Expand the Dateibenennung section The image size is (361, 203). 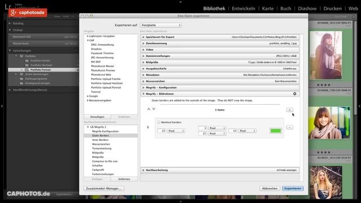click(143, 43)
